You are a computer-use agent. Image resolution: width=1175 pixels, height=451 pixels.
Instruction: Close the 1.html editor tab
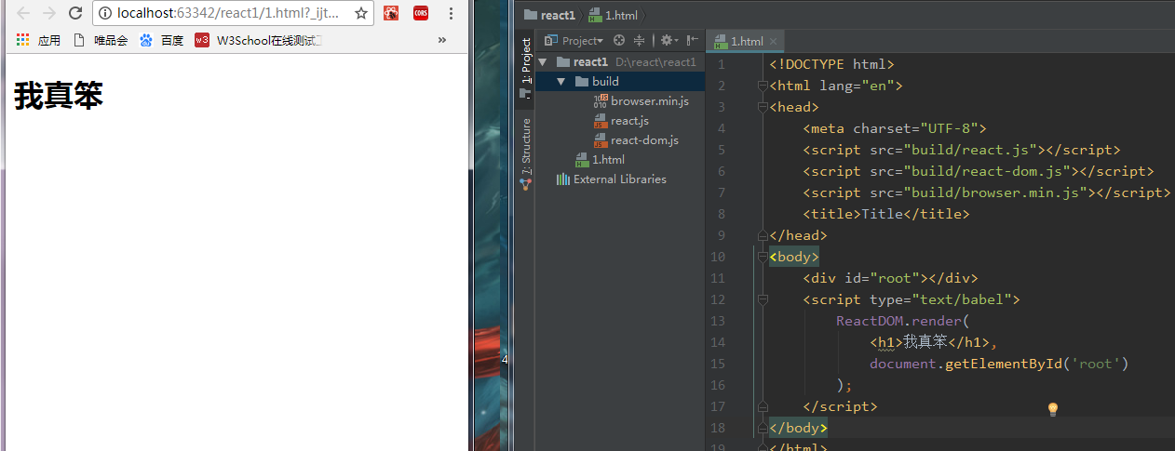coord(774,41)
